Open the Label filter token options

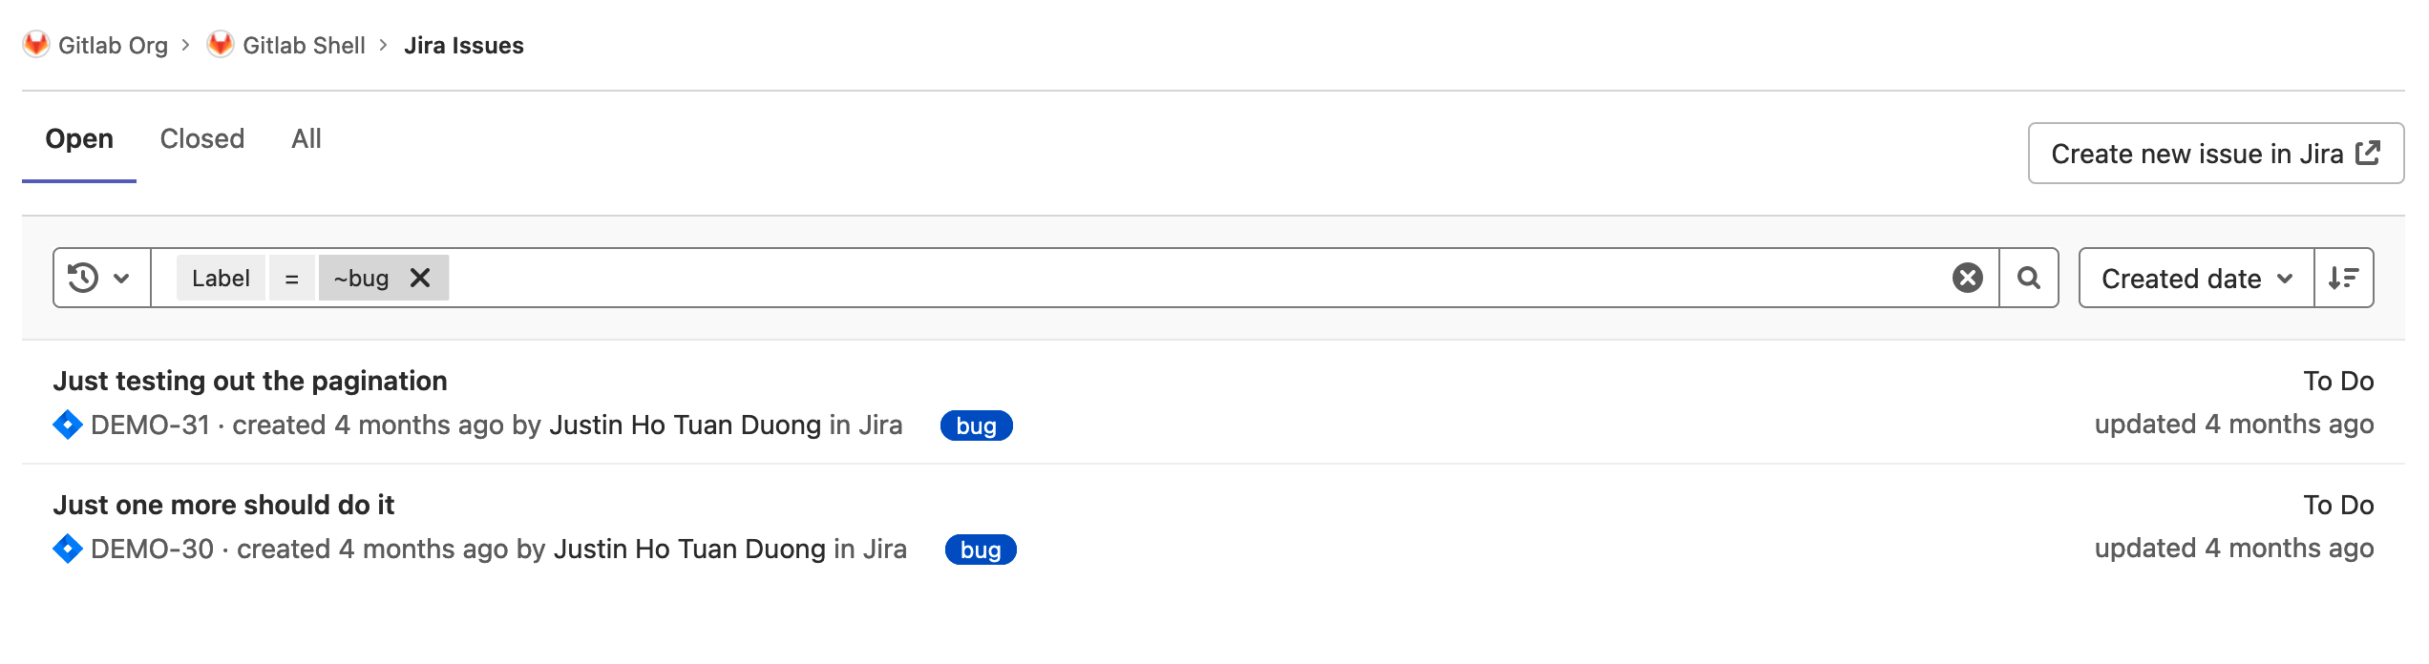click(220, 278)
